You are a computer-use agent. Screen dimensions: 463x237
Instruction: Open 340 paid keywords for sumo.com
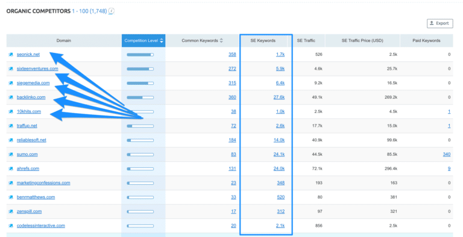coord(447,154)
